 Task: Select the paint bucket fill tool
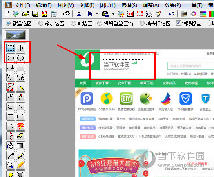pos(11,146)
